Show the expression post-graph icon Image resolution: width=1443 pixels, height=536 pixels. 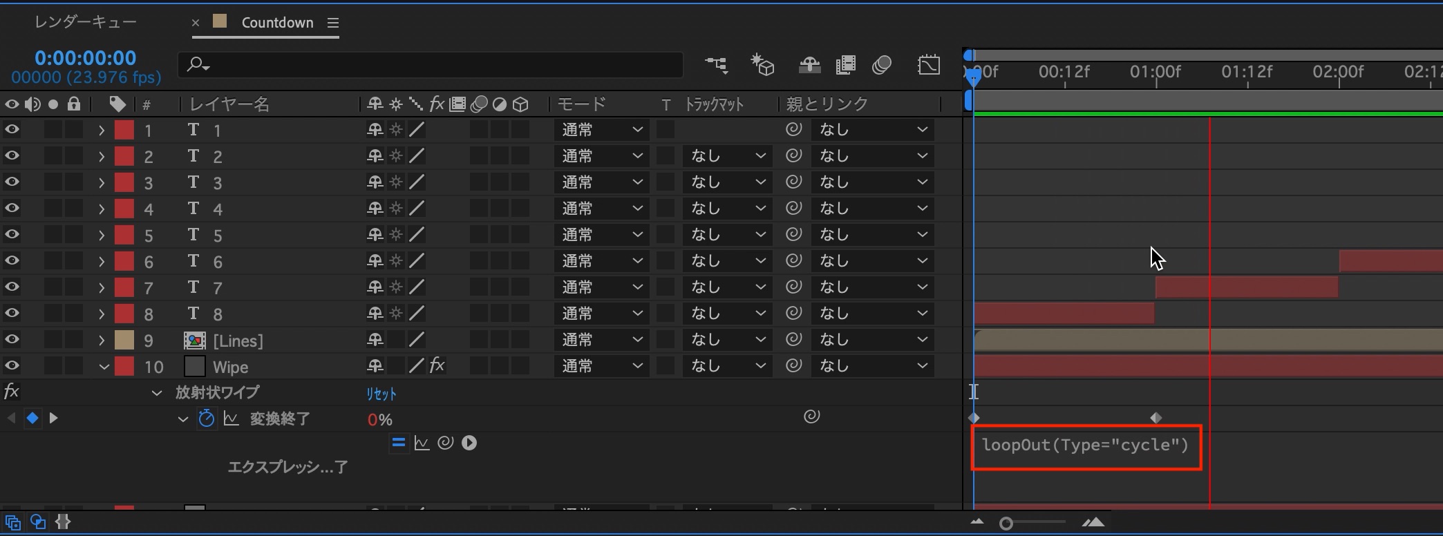coord(422,443)
